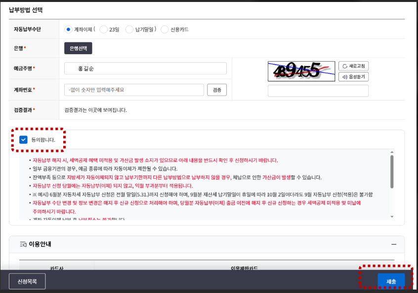Focus the 계좌번호 account number field

(x=134, y=90)
